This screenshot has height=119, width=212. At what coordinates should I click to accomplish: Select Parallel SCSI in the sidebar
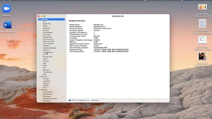tap(48, 57)
